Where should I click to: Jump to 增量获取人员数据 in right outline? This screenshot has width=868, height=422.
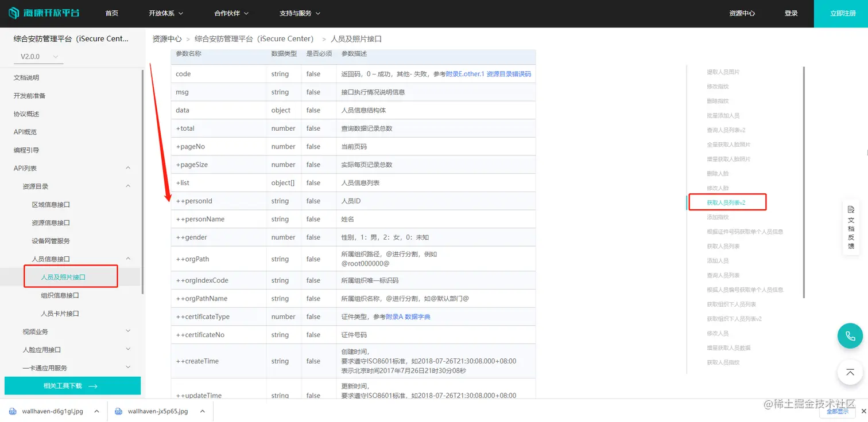[728, 347]
